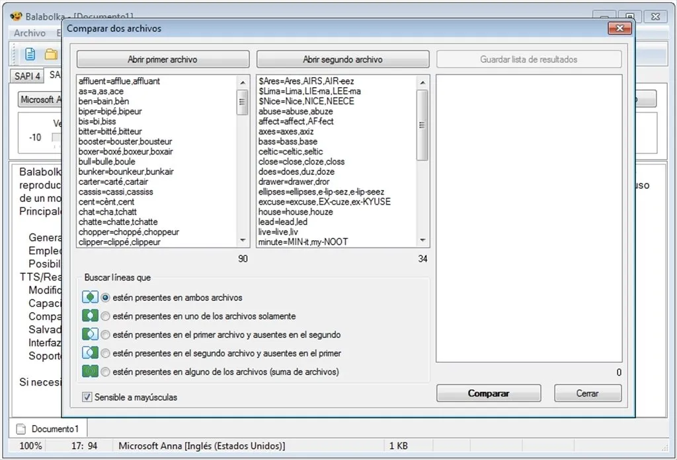This screenshot has height=460, width=677.
Task: Click the second file list's up scroll arrow
Action: tap(422, 82)
